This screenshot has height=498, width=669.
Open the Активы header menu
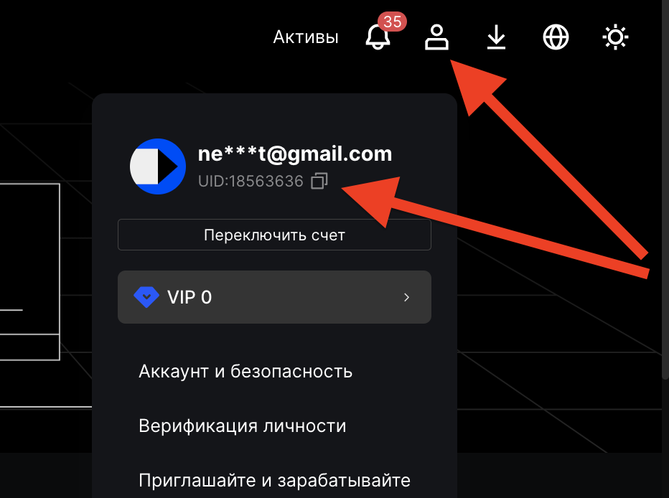pos(306,37)
